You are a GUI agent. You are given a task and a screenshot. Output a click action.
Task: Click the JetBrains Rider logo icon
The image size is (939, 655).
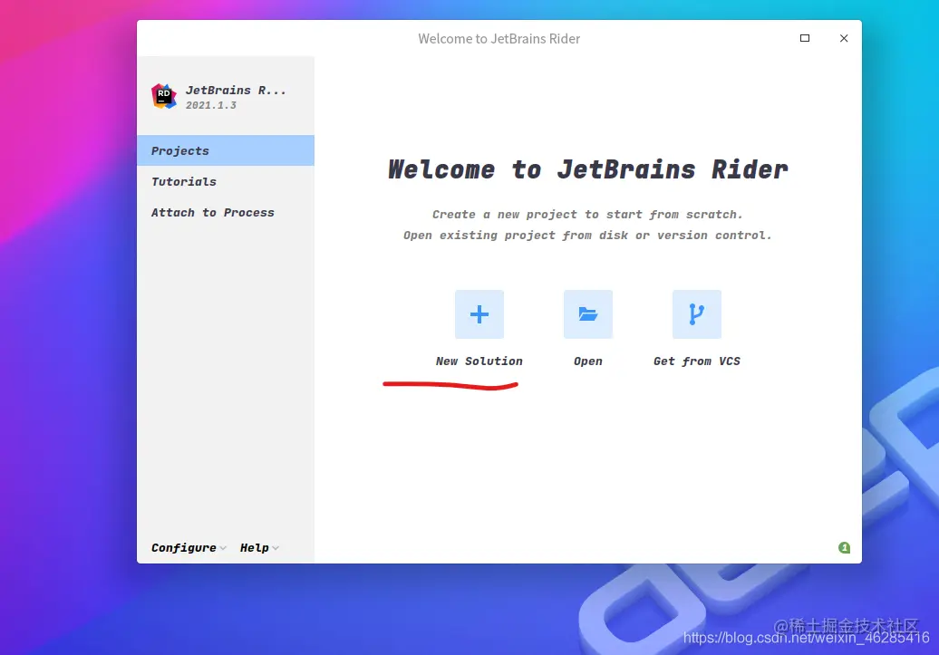click(163, 94)
